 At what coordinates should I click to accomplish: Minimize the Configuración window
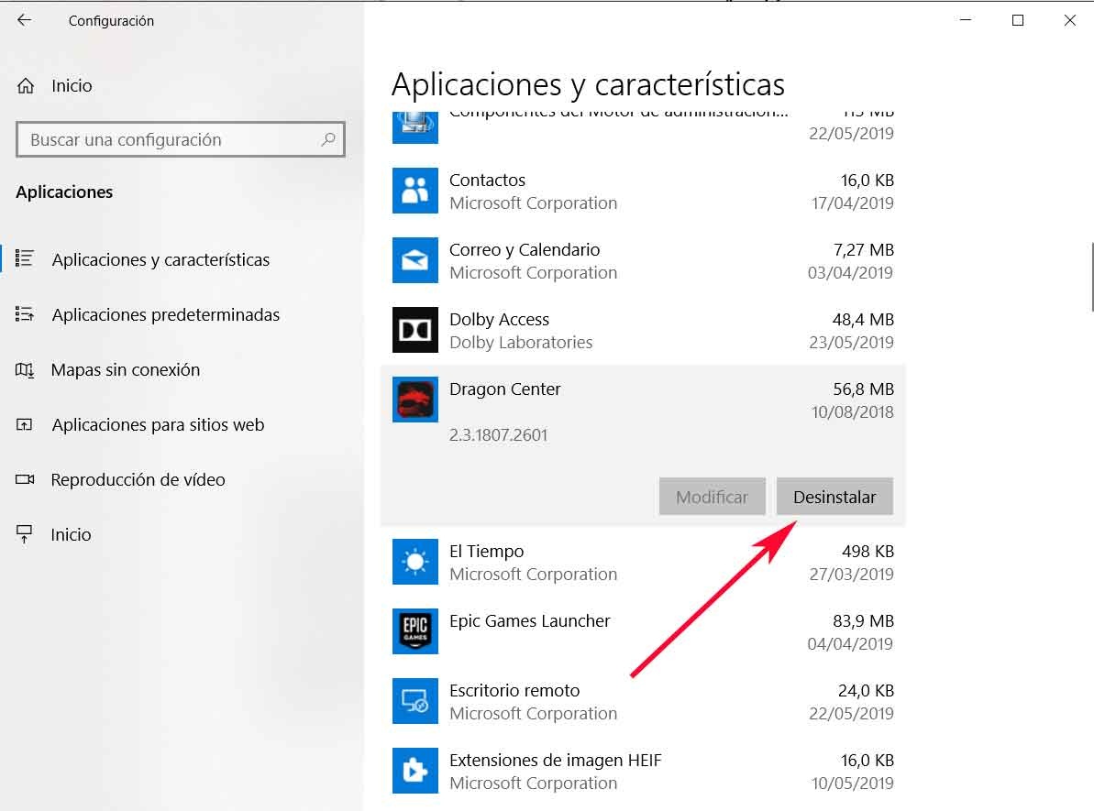[x=966, y=20]
